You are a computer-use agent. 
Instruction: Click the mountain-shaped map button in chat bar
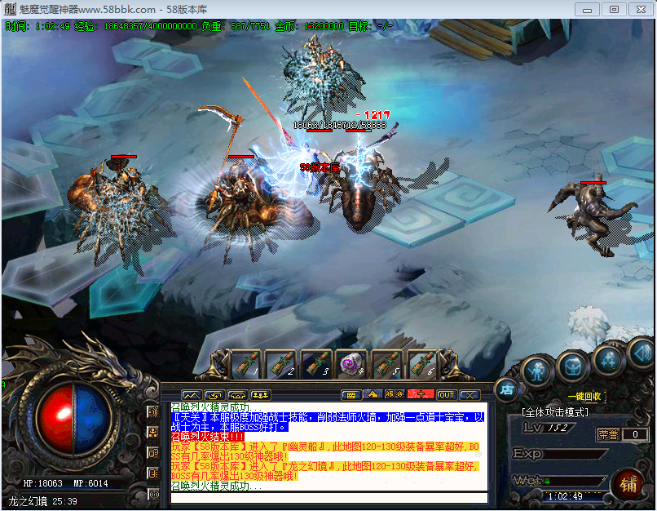(x=192, y=395)
